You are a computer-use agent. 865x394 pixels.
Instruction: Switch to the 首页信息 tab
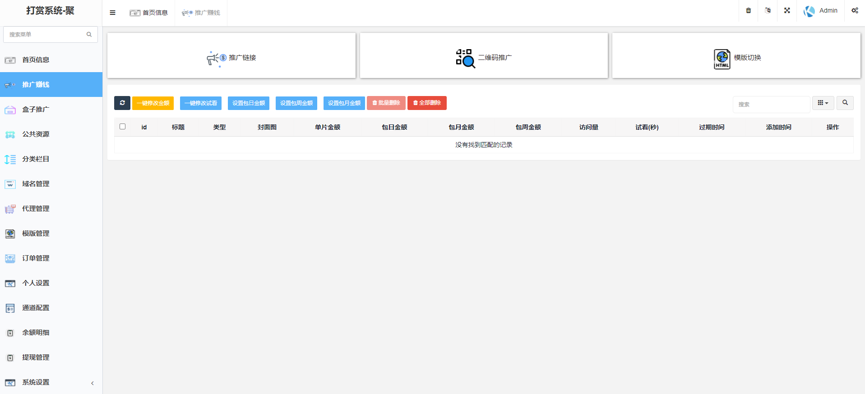(x=149, y=13)
